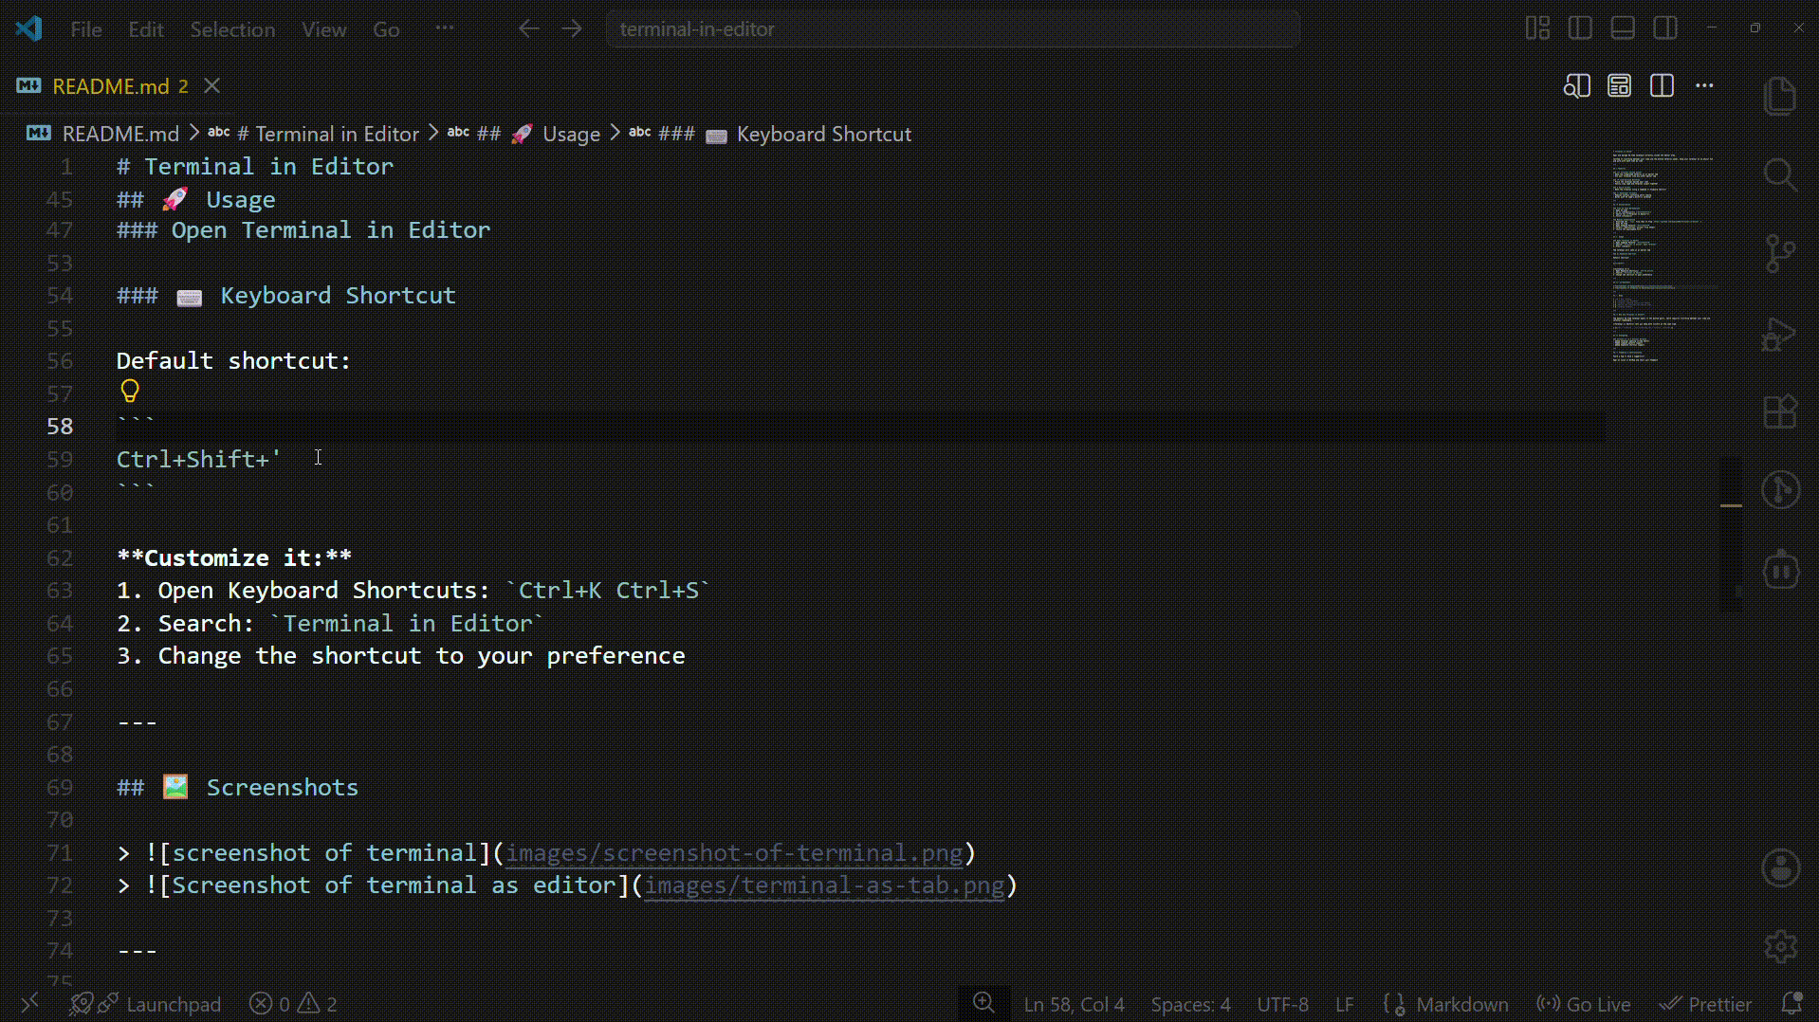Viewport: 1819px width, 1022px height.
Task: Open the Manage gear icon
Action: point(1780,945)
